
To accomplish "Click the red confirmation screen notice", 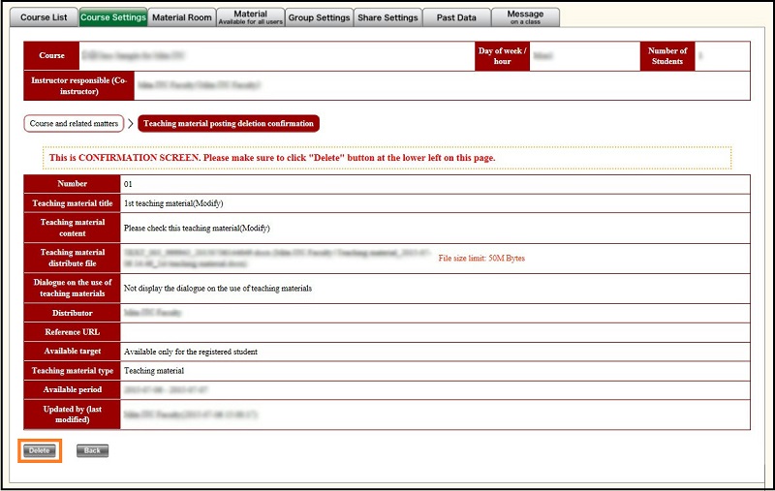I will [387, 157].
